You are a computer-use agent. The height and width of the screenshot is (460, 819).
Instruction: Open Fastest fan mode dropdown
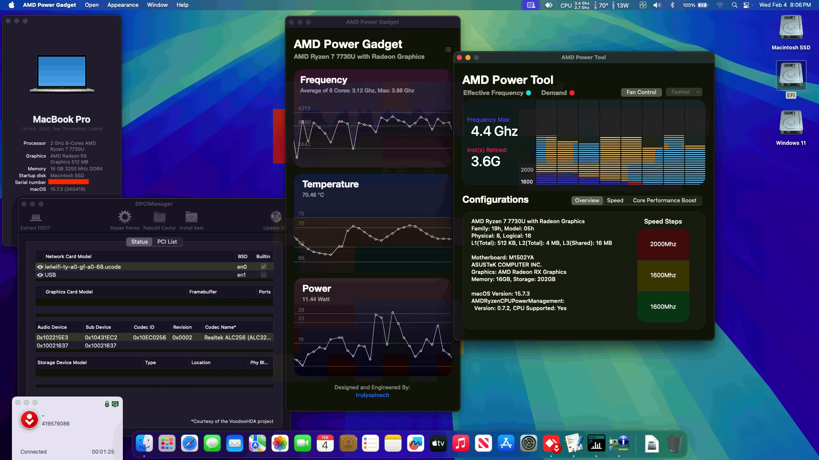click(684, 92)
